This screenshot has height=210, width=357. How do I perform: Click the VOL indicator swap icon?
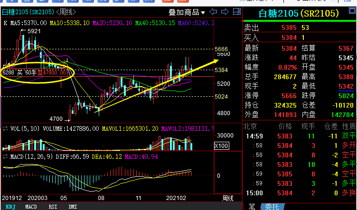(5, 129)
